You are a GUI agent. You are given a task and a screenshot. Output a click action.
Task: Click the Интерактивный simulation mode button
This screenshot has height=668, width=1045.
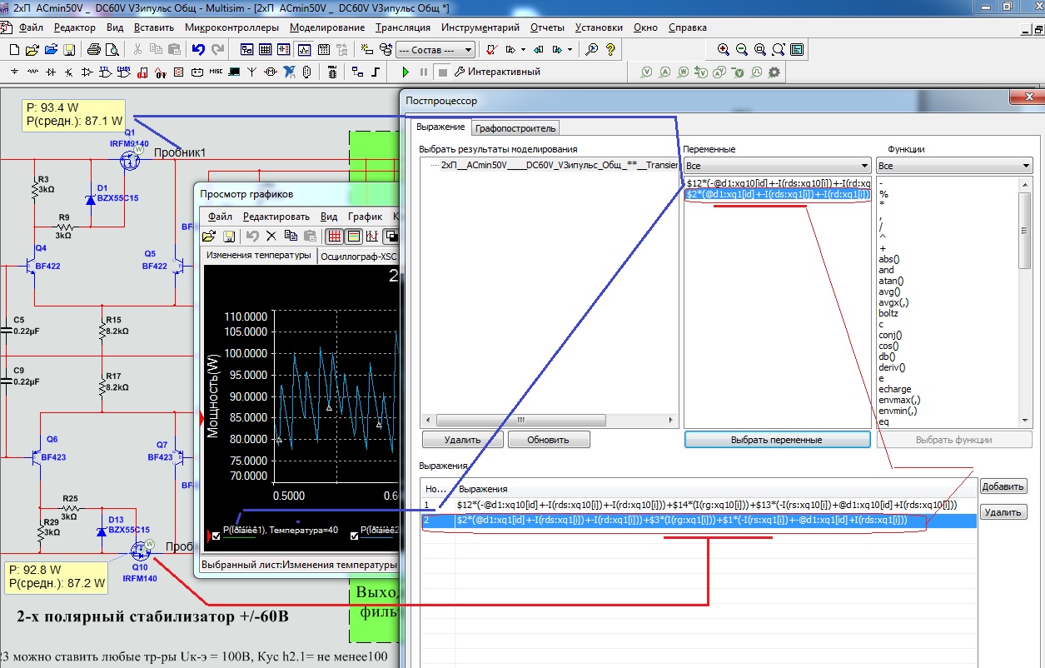click(x=497, y=72)
